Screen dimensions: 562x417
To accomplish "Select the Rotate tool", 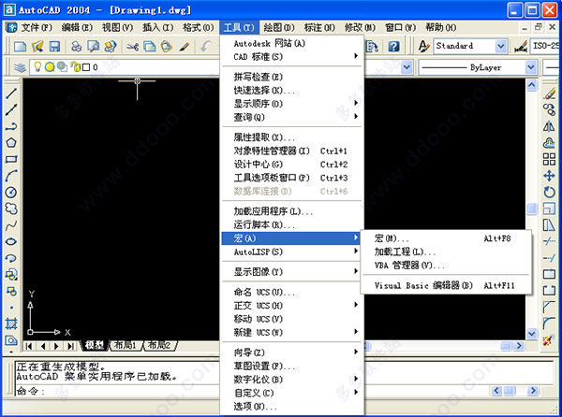I will 549,192.
